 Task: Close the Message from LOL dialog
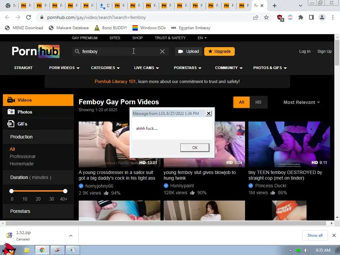[209, 113]
